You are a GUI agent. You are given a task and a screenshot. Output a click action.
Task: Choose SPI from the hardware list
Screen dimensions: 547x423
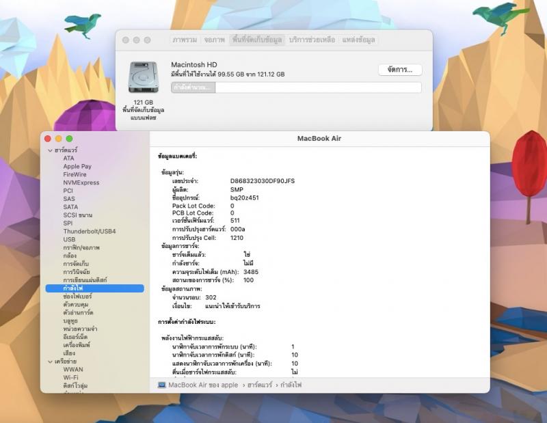68,223
